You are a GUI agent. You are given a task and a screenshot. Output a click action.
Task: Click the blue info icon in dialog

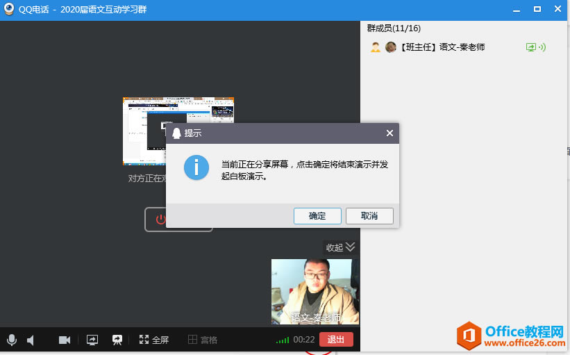point(196,167)
